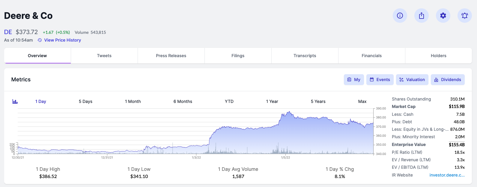This screenshot has height=187, width=477.
Task: Open View Price History link
Action: 62,40
